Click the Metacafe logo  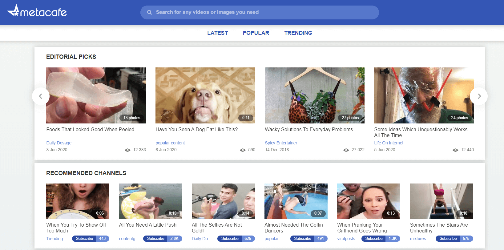[37, 11]
